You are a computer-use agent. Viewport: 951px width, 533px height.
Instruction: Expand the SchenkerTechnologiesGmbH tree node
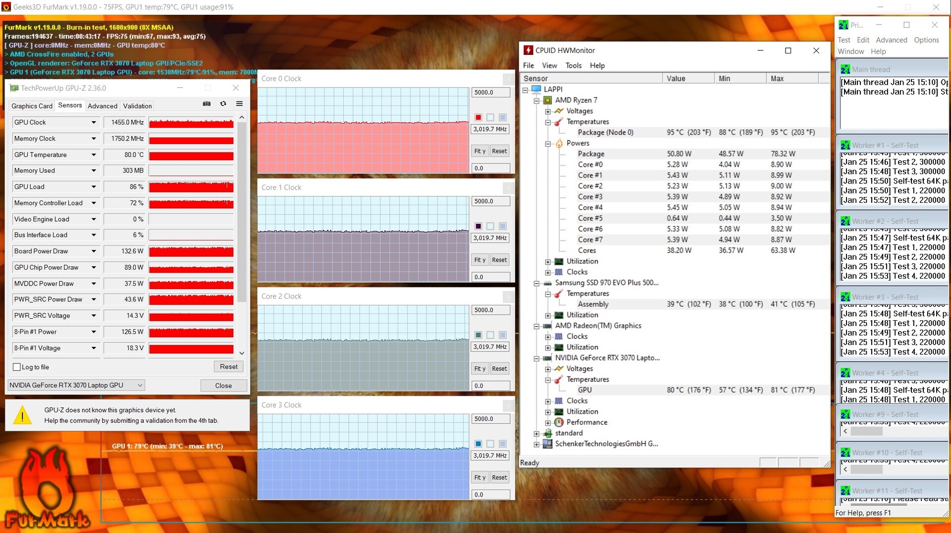[x=536, y=444]
